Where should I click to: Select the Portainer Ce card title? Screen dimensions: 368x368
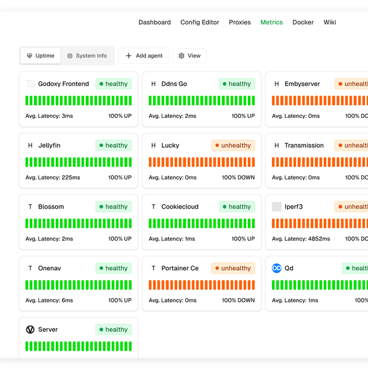(x=180, y=268)
